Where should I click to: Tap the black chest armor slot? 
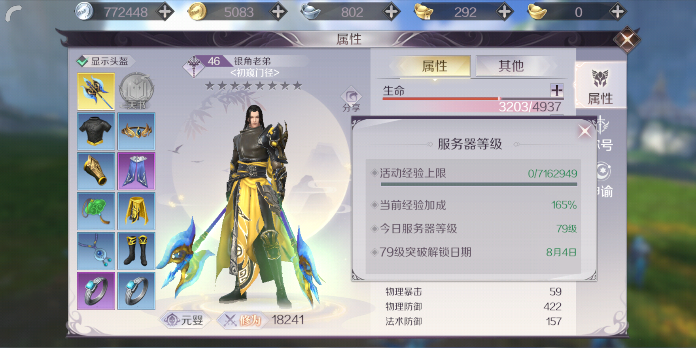(x=96, y=131)
